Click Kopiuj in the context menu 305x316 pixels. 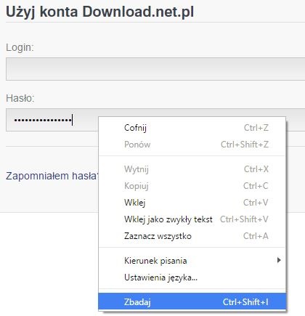(x=192, y=186)
